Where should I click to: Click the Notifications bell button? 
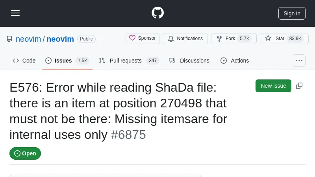point(185,39)
